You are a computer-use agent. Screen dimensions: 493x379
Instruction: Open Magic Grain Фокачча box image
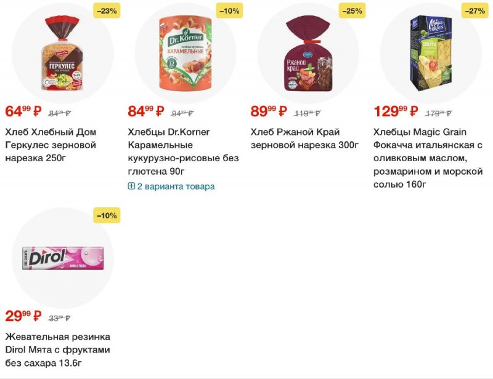coord(431,53)
